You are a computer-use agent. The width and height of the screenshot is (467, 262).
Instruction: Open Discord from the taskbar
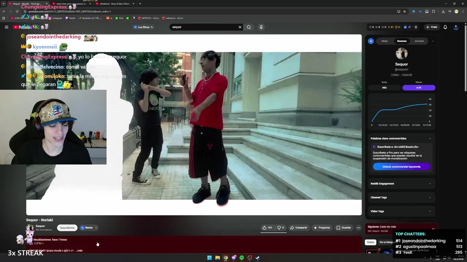tap(234, 258)
